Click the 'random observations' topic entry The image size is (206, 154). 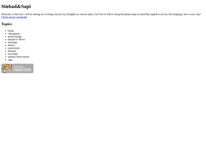point(19,57)
